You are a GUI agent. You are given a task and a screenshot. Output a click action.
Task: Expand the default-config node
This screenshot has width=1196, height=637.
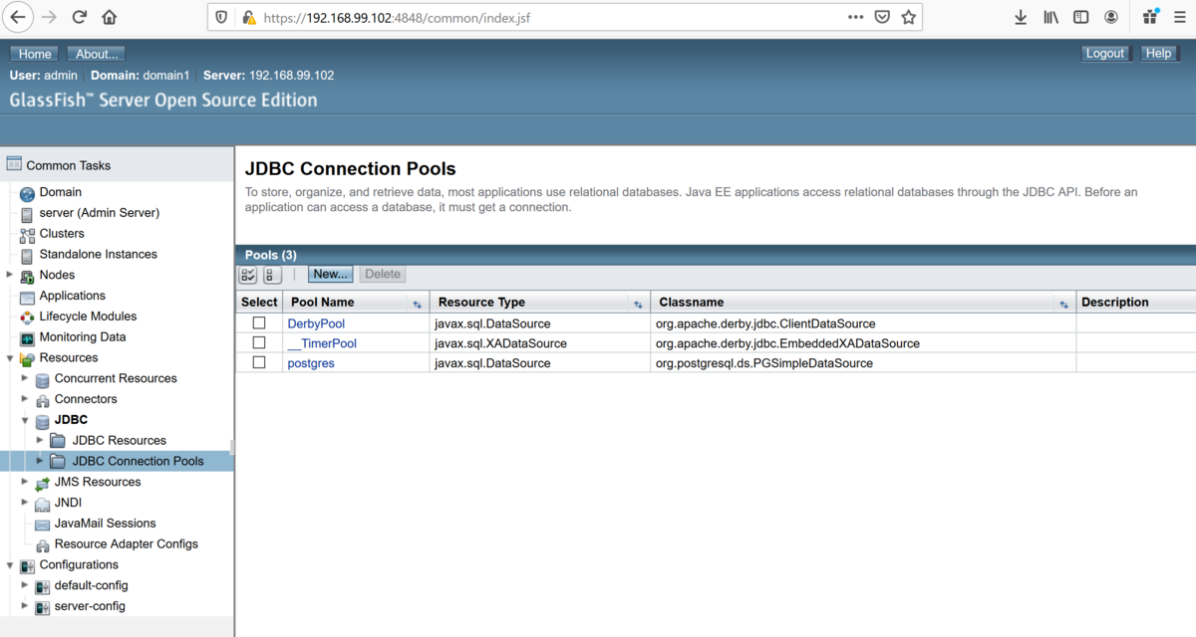25,585
